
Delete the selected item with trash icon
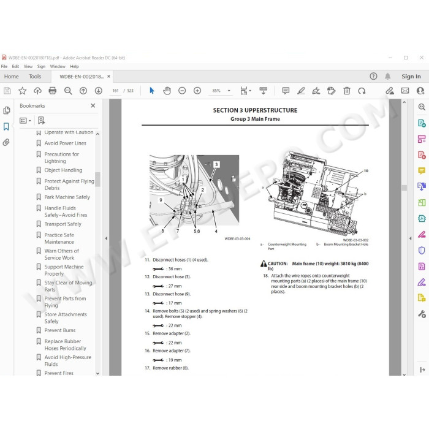pos(347,91)
